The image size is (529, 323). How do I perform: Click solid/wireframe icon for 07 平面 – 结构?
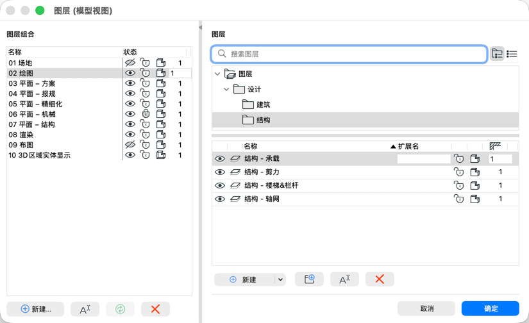[161, 124]
